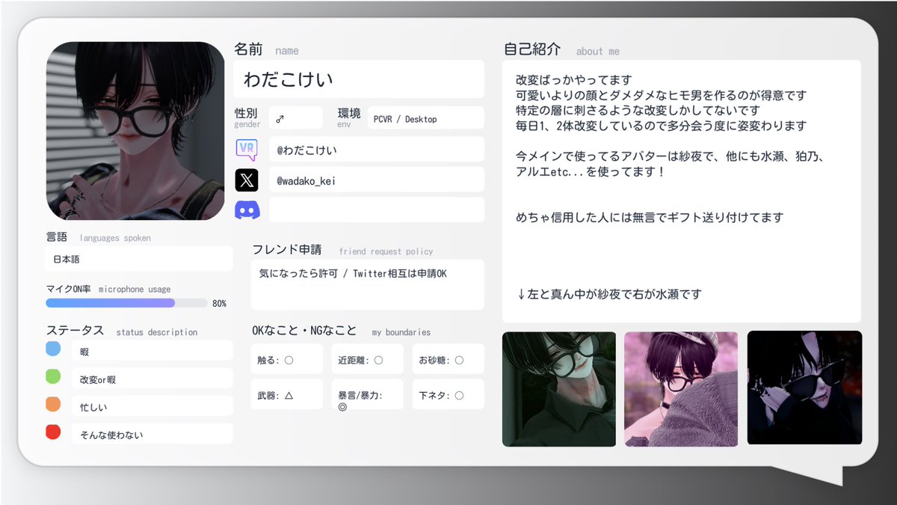Click the status field そんな使わない

[x=152, y=434]
